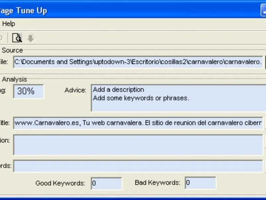266x200 pixels.
Task: Click the Title field with Carnavalero text
Action: click(138, 123)
